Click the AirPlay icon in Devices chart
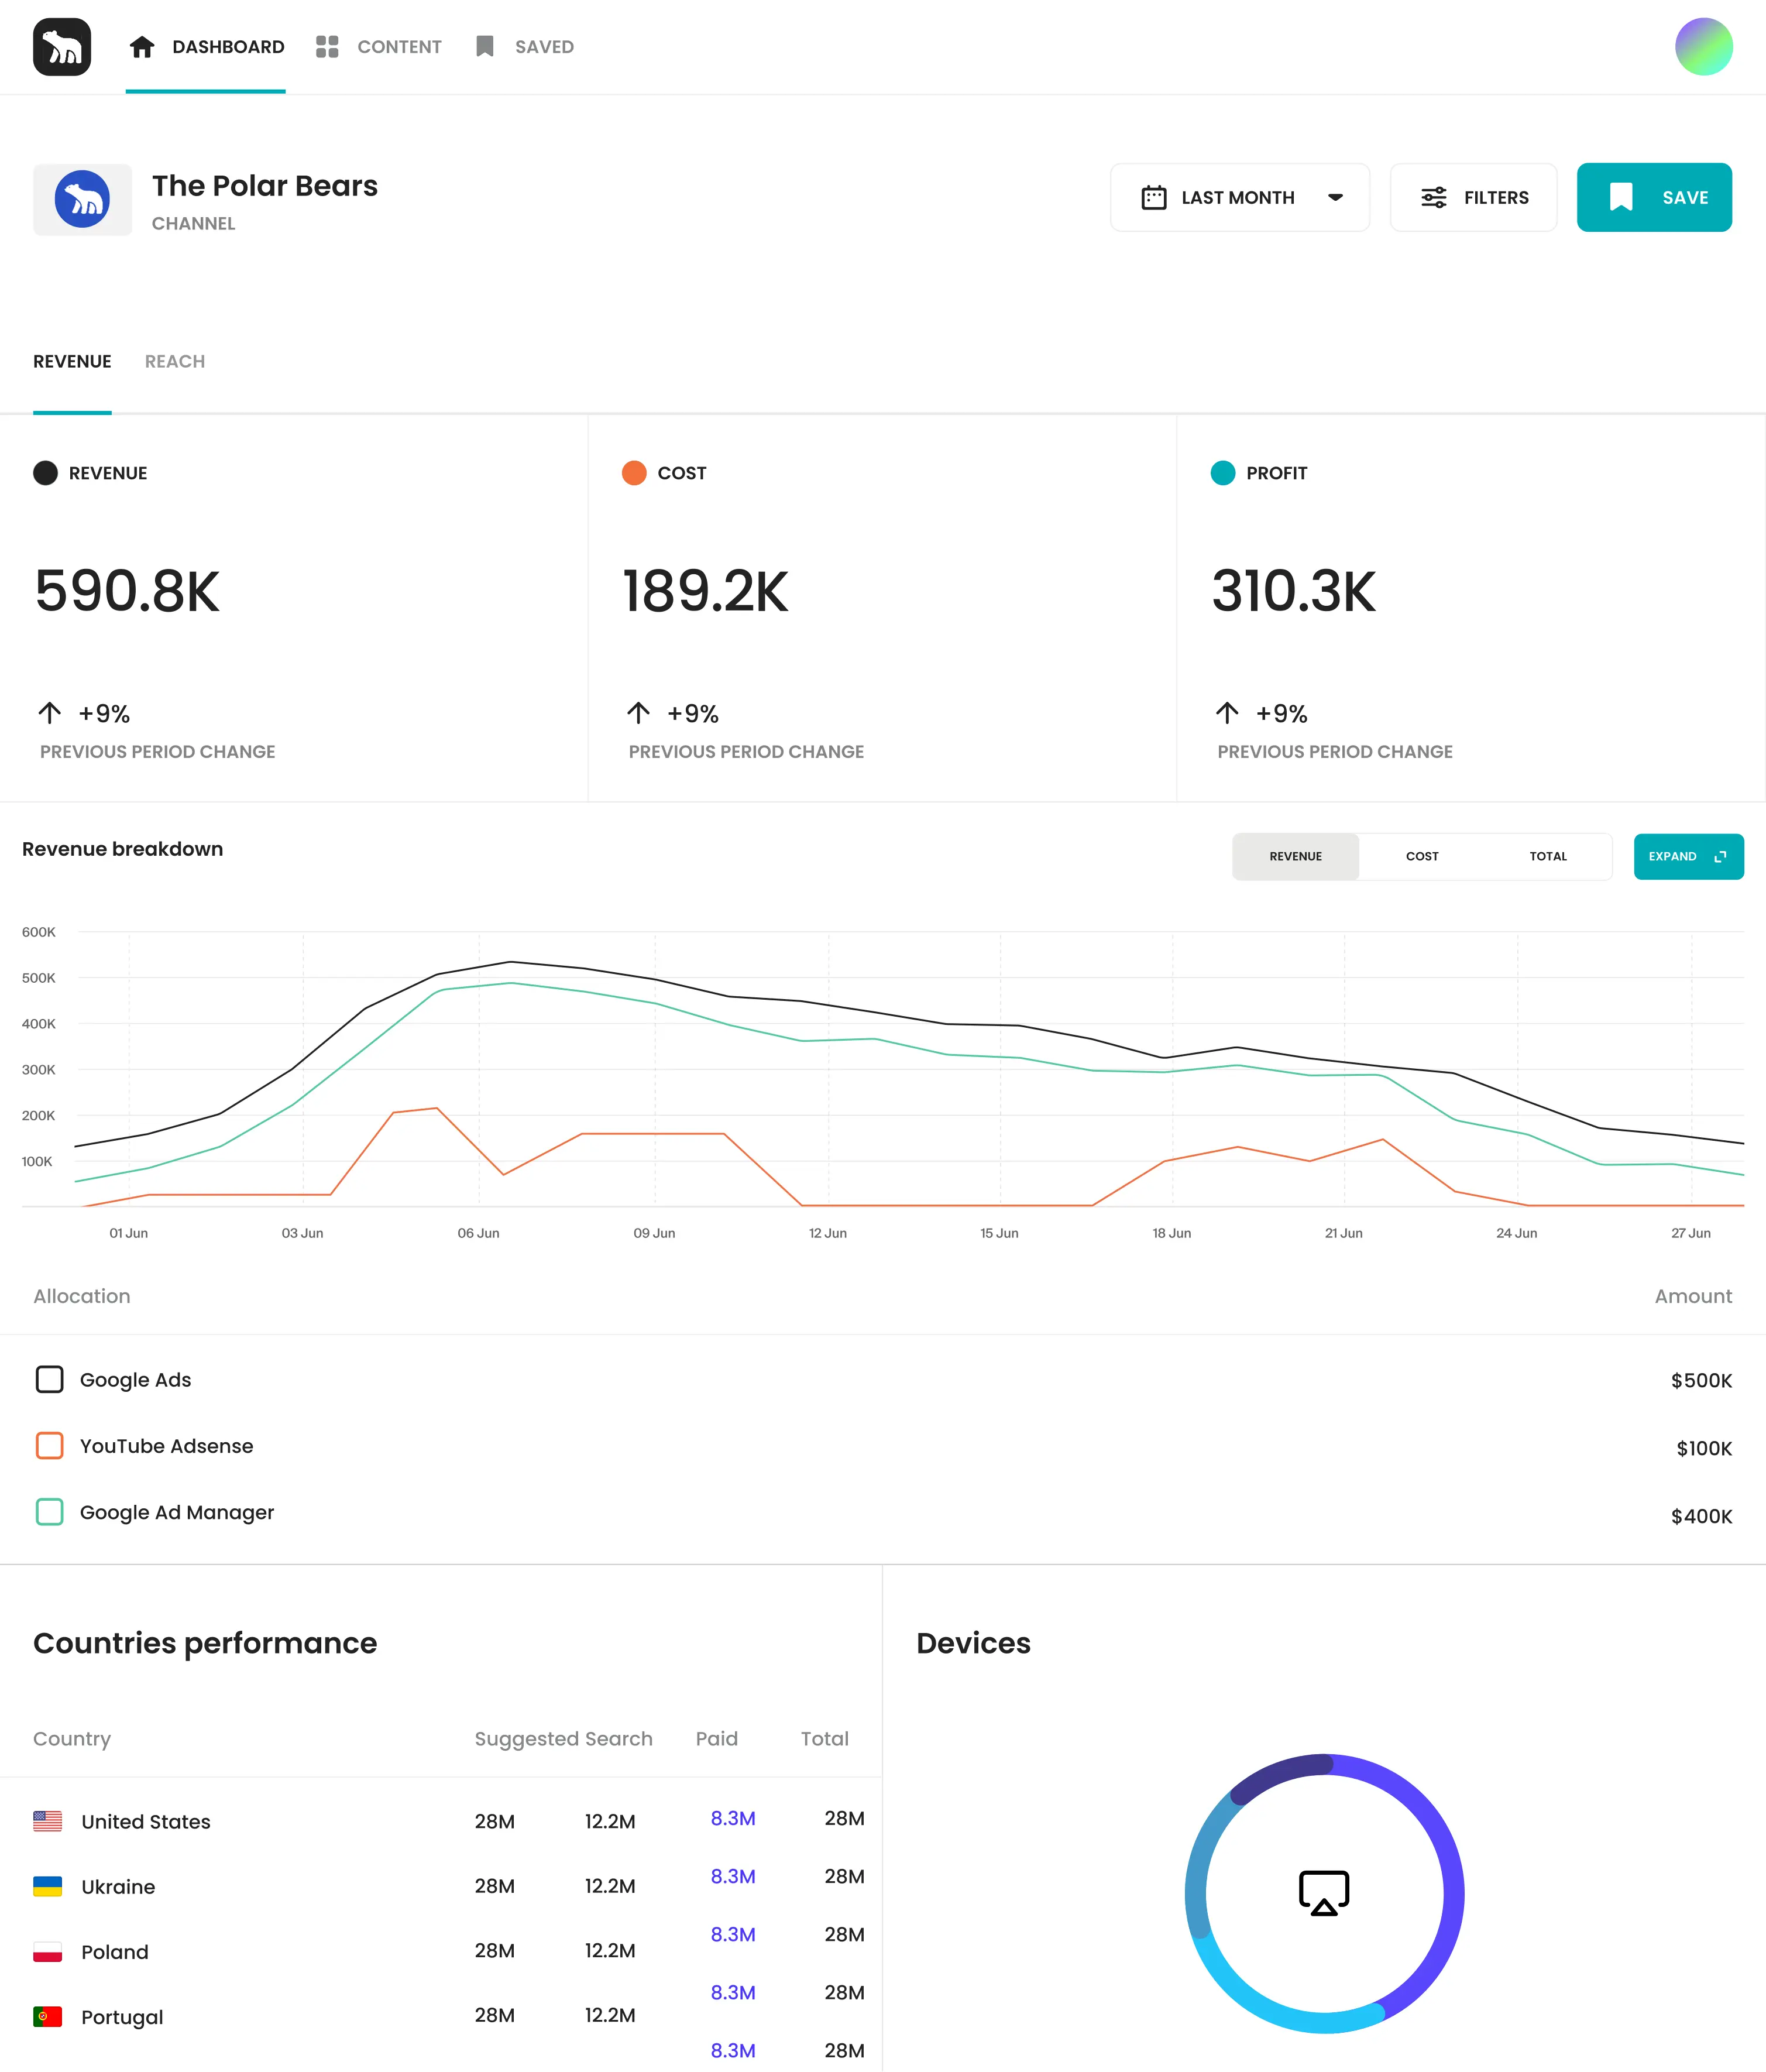 [1324, 1893]
